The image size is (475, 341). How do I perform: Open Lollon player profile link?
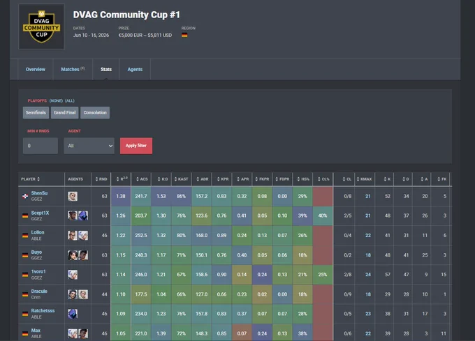38,232
